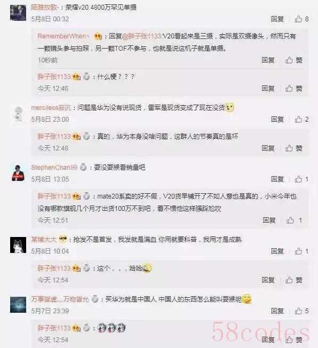Open 某博大大's cat avatar

point(18,245)
